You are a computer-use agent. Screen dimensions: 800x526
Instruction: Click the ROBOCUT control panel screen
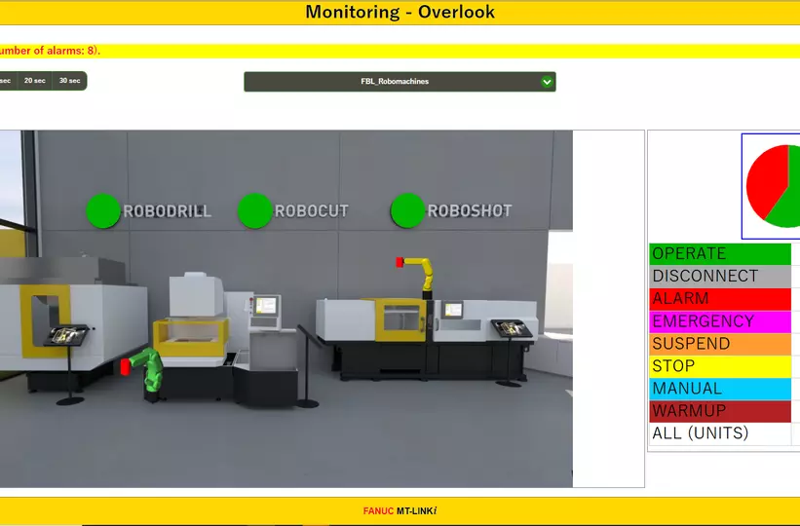(x=266, y=306)
